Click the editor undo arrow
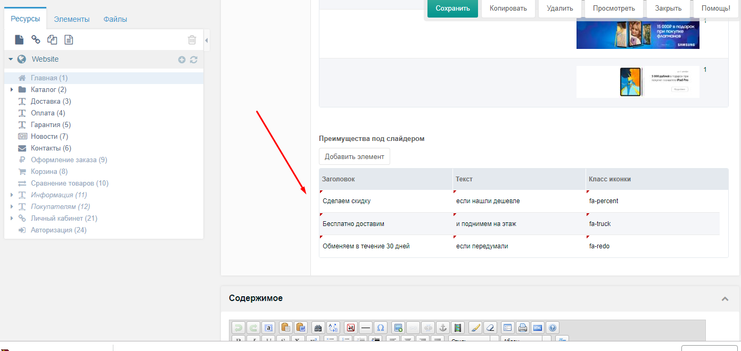Viewport: 741px width, 351px height. 238,328
